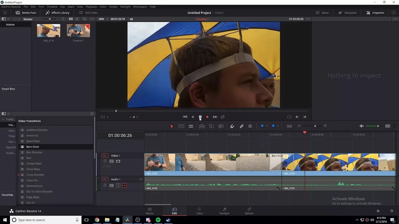Toggle the Linked Selection chain icon
This screenshot has width=399, height=224.
(241, 126)
